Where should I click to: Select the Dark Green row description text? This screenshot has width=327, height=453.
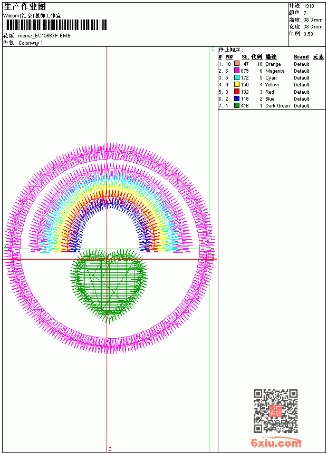click(x=277, y=106)
